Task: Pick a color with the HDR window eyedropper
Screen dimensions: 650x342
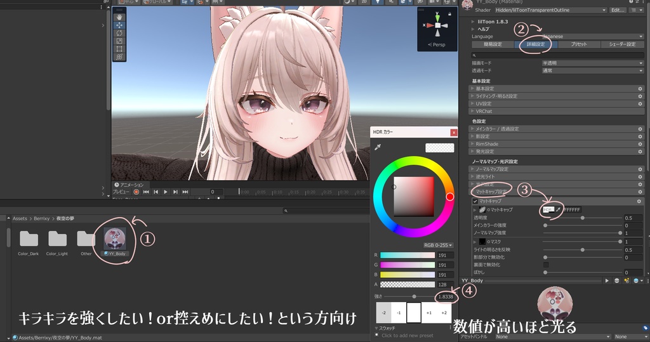Action: [378, 147]
